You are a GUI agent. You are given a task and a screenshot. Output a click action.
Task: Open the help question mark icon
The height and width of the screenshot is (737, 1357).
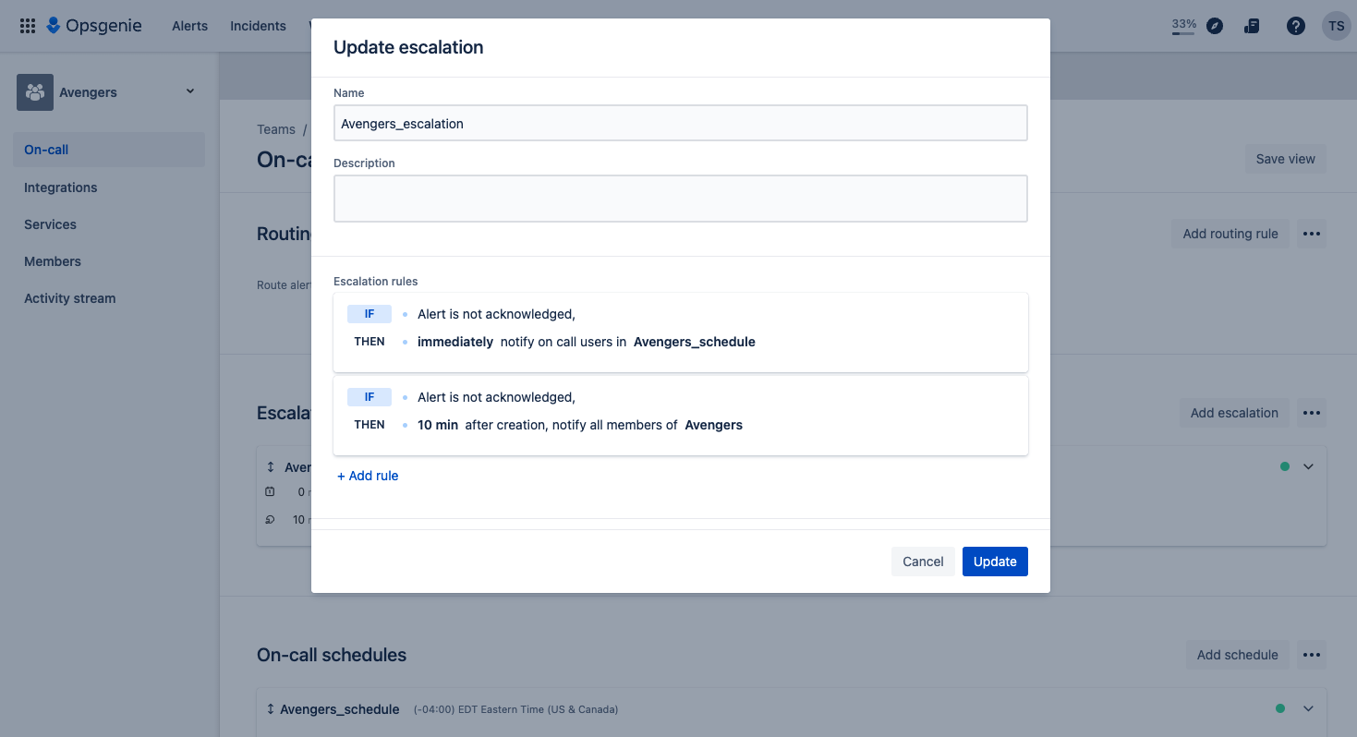point(1295,25)
